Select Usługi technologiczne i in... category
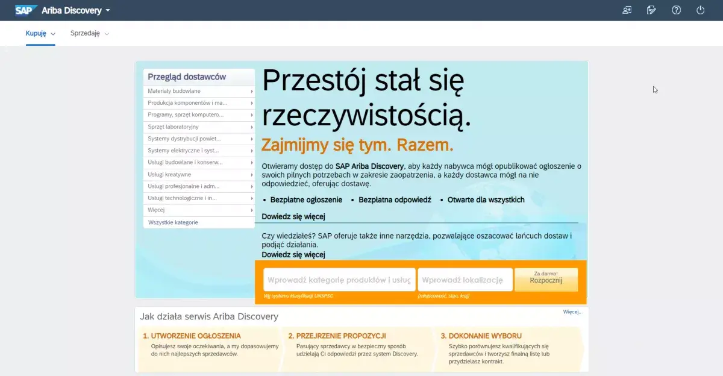Screen dimensions: 723x376 click(199, 198)
